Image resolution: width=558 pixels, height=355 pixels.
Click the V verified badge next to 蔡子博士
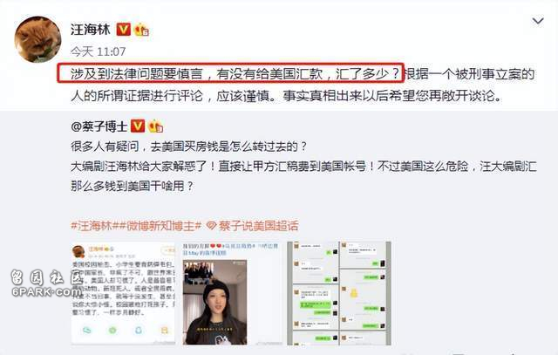pos(138,126)
